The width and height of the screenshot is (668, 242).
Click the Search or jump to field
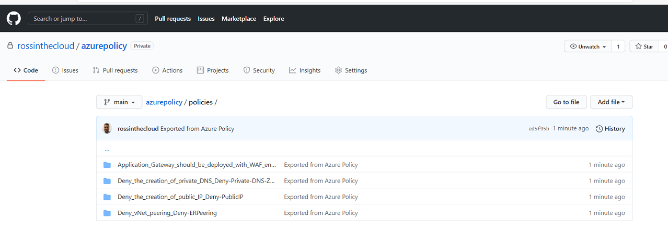(x=88, y=19)
